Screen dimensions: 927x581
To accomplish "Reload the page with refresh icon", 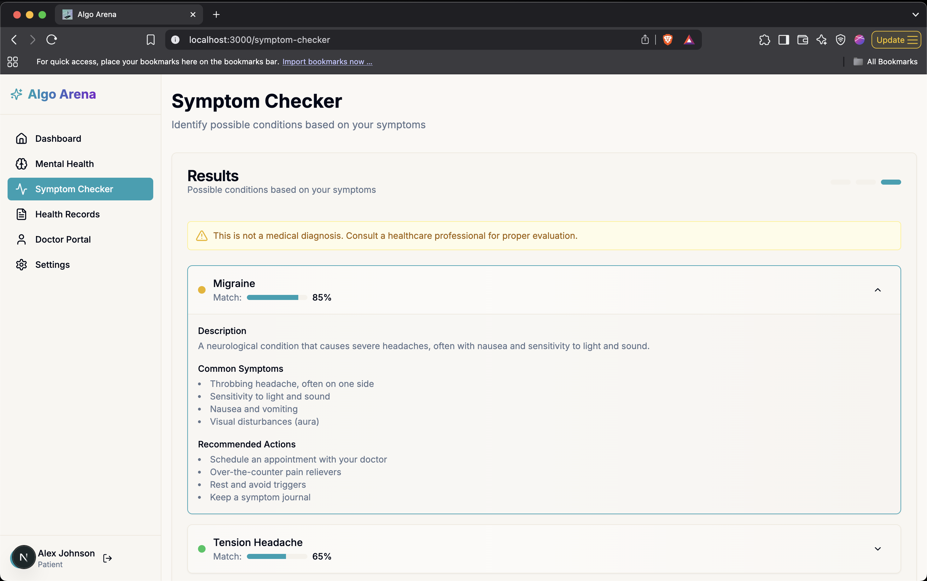I will coord(51,40).
